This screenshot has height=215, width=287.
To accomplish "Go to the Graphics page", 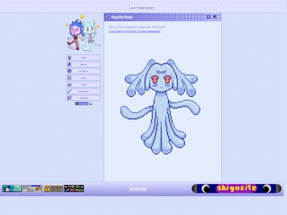I will 83,71.
